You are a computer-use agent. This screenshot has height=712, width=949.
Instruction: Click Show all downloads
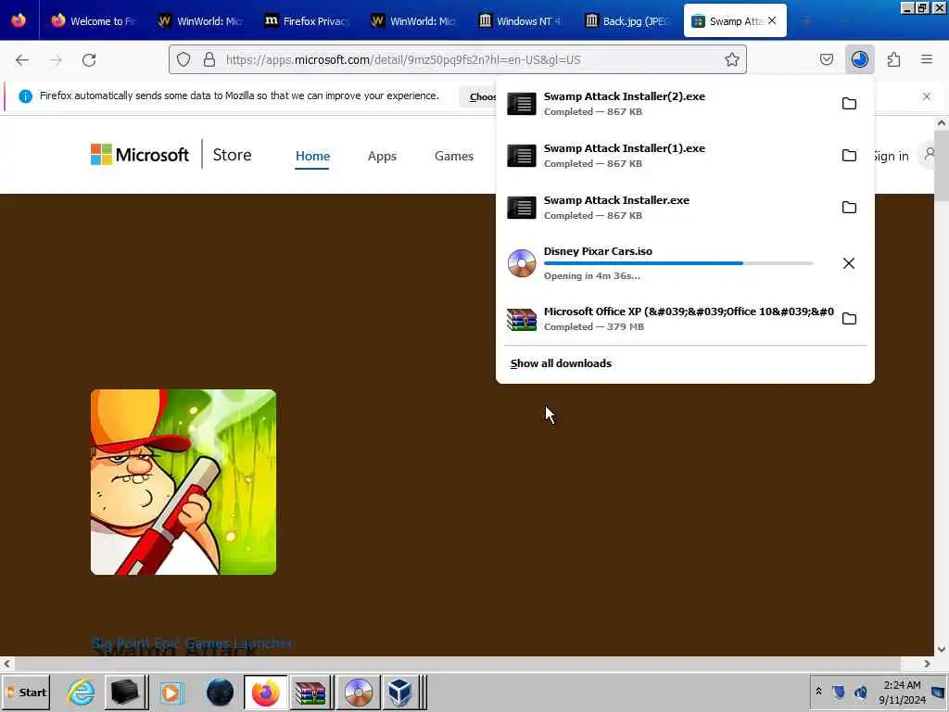click(561, 363)
